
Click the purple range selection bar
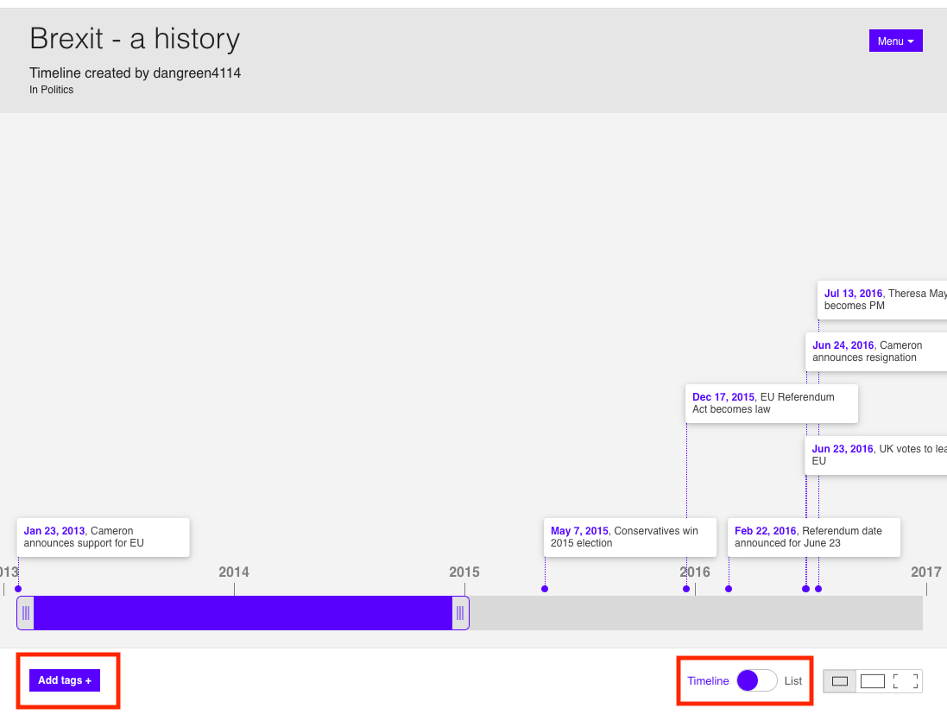tap(242, 613)
